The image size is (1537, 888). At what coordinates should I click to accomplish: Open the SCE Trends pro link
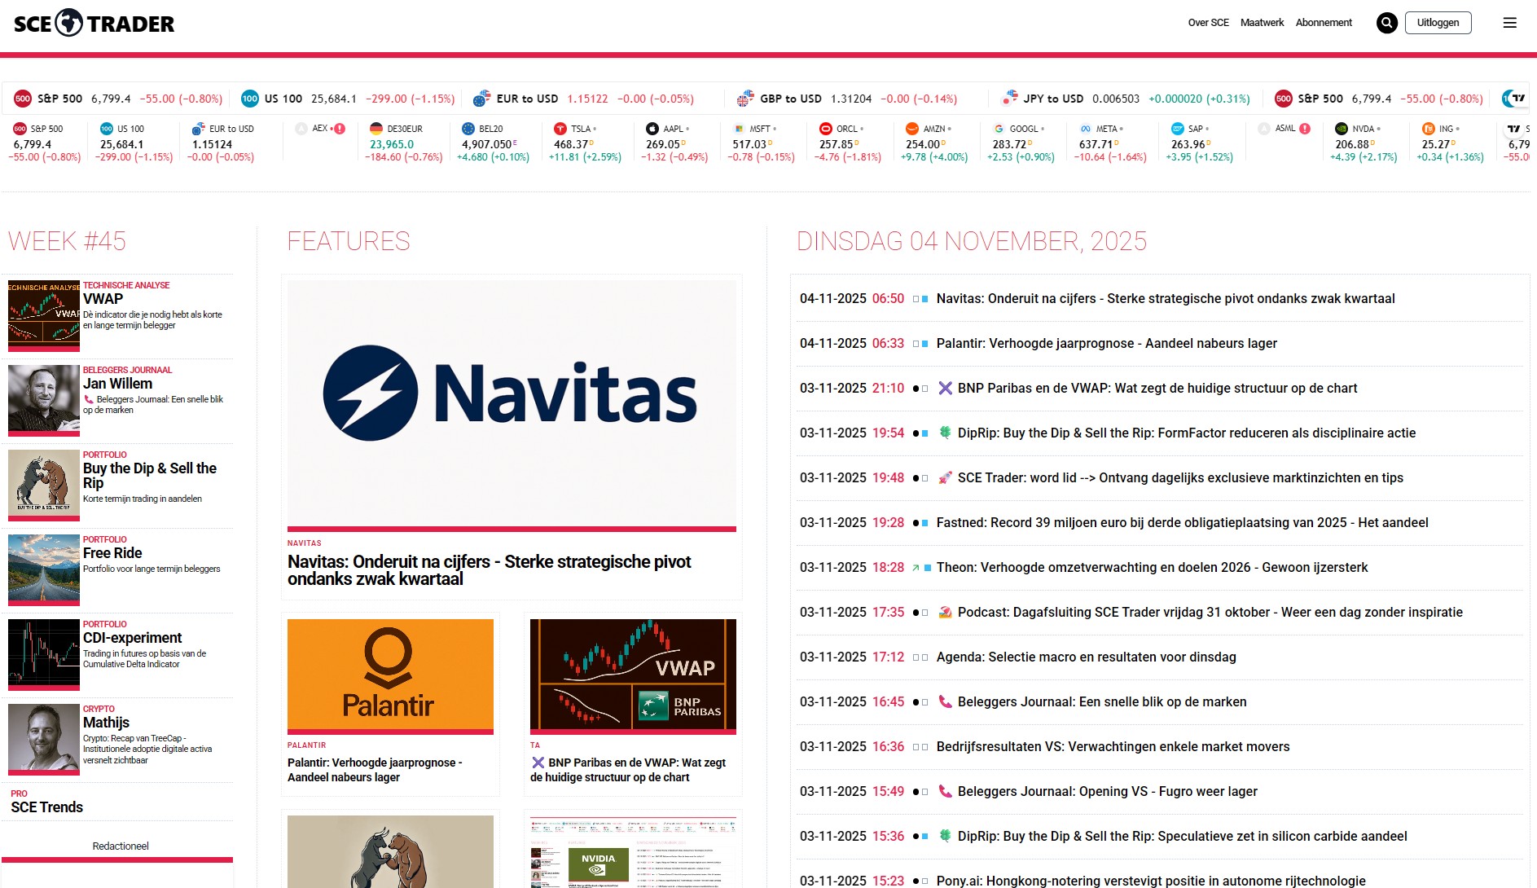(47, 807)
